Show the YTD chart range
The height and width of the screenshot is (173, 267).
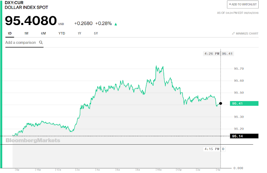coord(62,33)
